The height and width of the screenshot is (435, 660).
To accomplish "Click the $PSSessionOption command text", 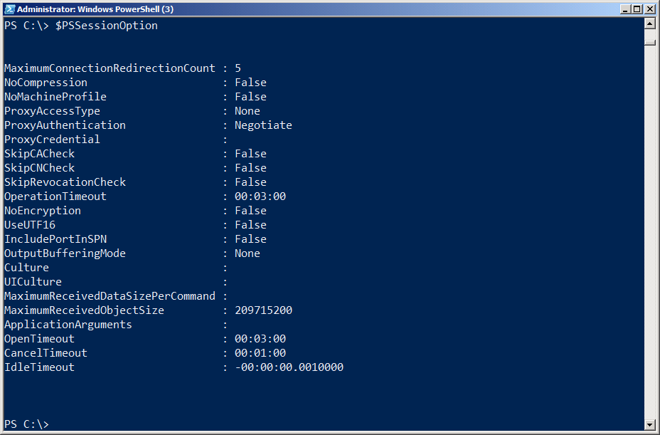I will (x=107, y=26).
